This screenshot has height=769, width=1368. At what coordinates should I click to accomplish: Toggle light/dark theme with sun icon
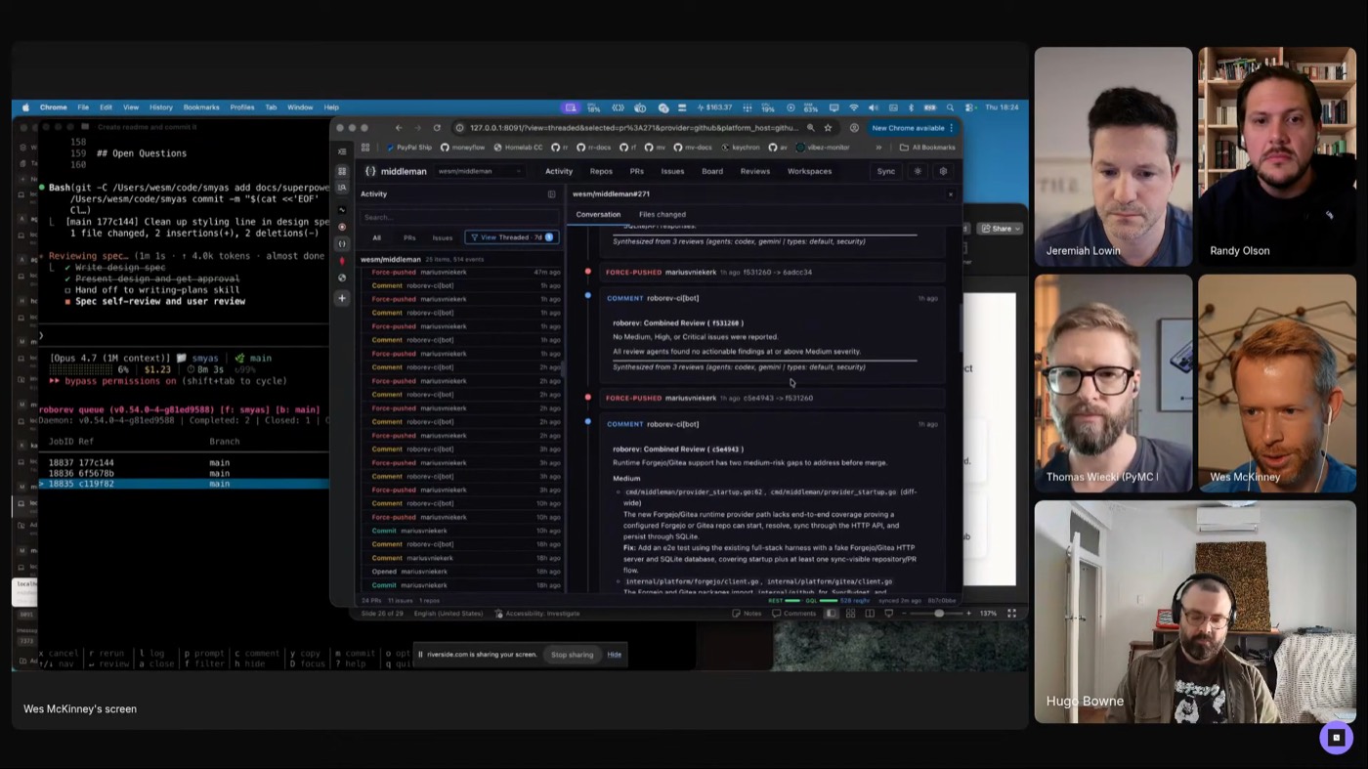[918, 171]
